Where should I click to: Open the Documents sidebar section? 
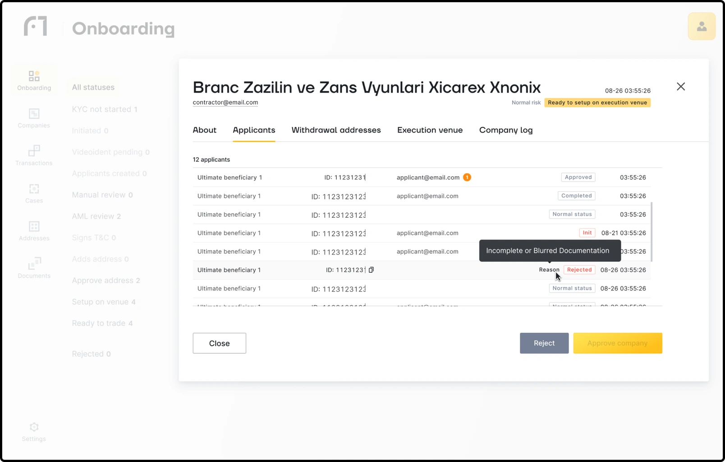34,268
